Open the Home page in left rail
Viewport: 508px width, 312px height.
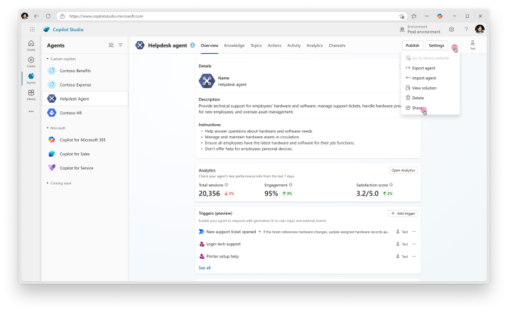click(x=31, y=45)
